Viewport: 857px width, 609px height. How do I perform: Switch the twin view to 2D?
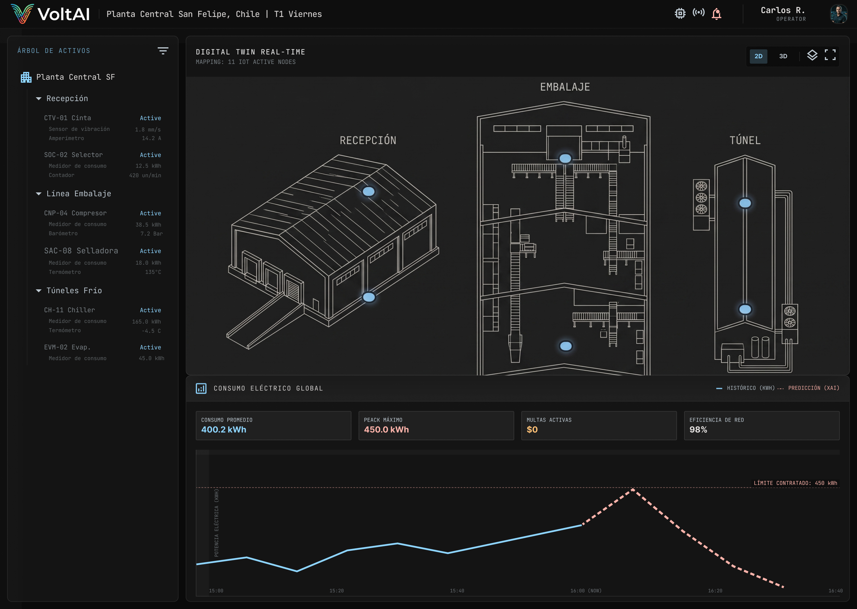pos(758,56)
